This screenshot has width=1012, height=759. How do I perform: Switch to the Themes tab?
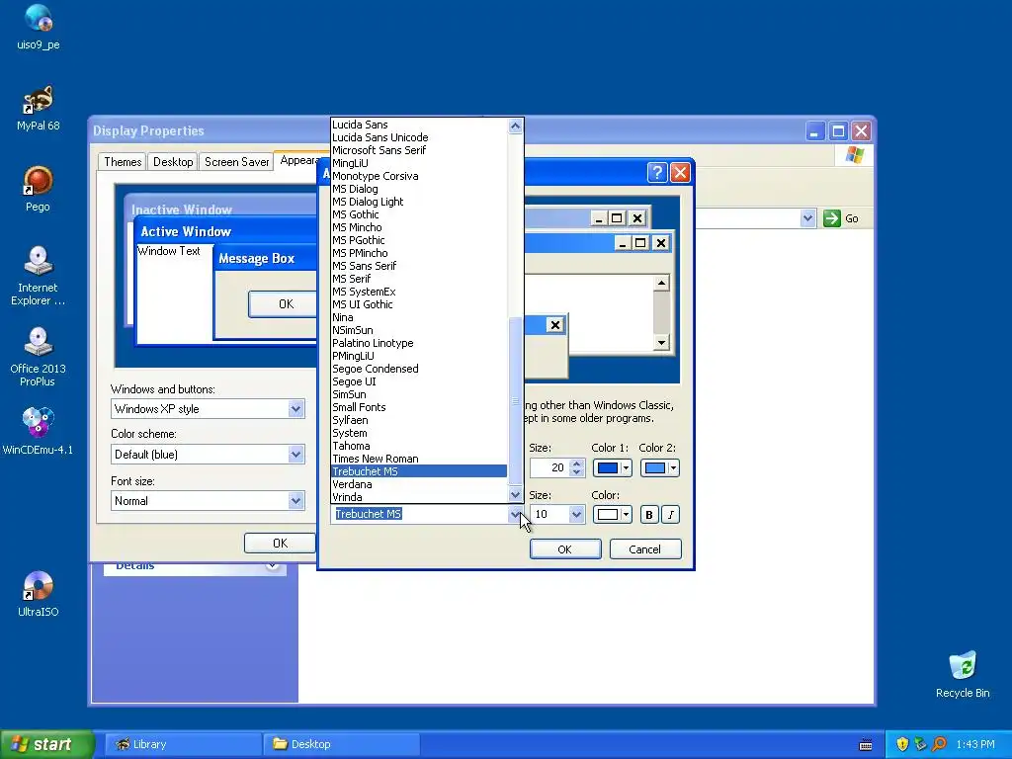point(123,162)
